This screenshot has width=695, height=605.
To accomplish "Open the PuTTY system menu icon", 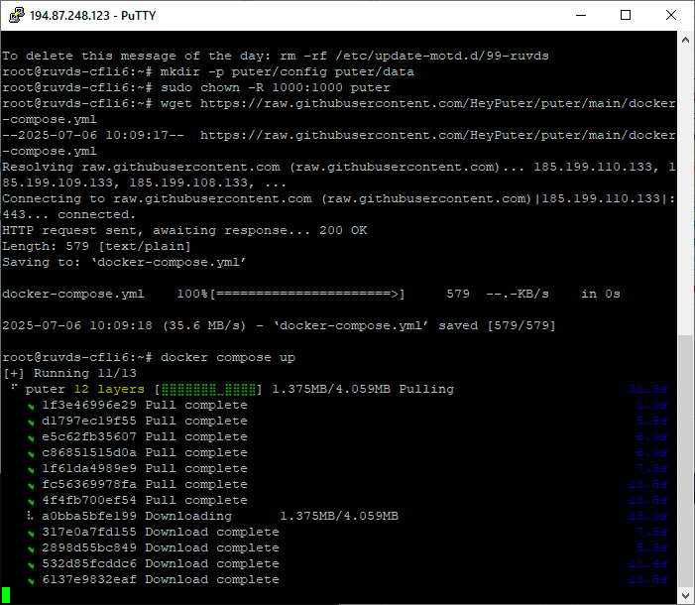I will 17,15.
